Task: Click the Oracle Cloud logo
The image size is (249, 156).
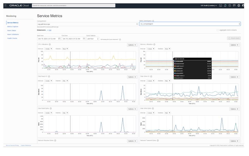Action: pos(19,5)
